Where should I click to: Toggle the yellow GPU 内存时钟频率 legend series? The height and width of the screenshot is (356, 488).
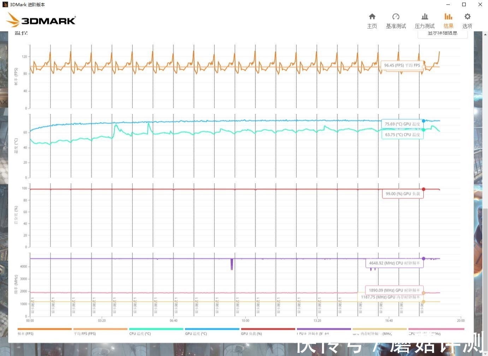pos(380,331)
